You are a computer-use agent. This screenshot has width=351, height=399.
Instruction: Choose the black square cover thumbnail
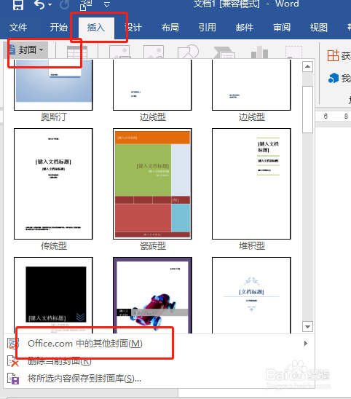coord(53,295)
